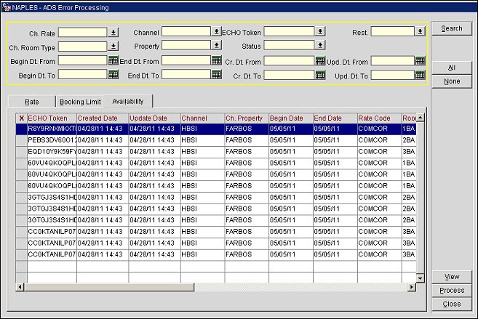Open calendar picker for Cr. Dt. To

coord(320,75)
